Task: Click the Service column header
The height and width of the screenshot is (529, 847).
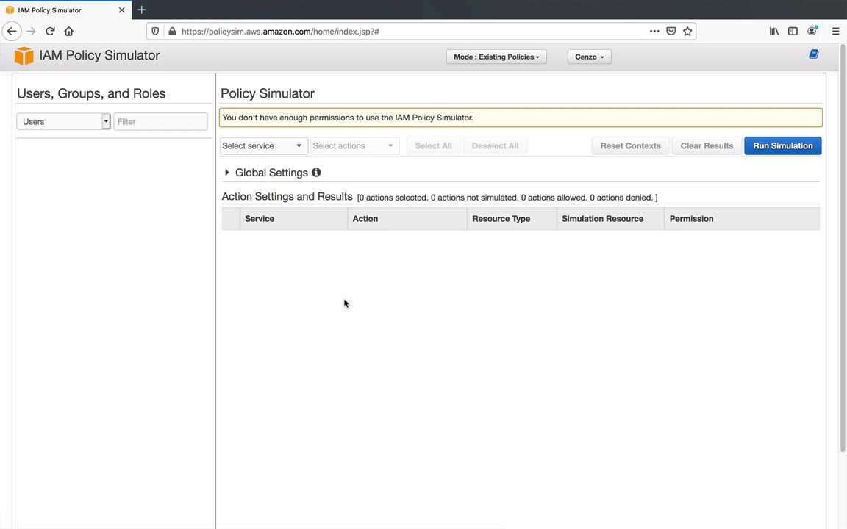Action: 293,219
